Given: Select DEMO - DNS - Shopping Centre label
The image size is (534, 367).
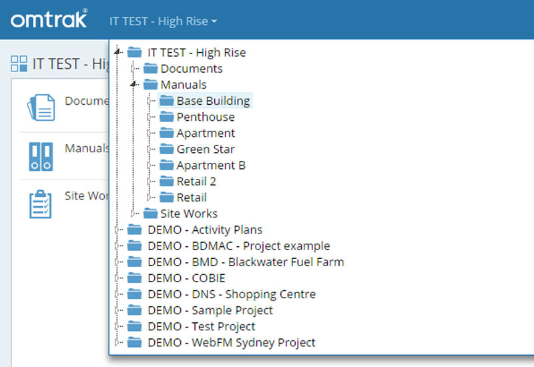Looking at the screenshot, I should point(232,294).
